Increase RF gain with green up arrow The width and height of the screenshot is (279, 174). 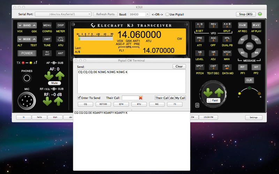59,101
